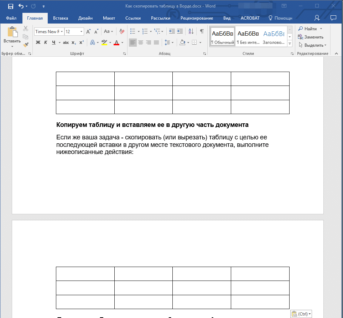Viewport: 343px width, 318px height.
Task: Toggle the bulleted list
Action: (132, 31)
